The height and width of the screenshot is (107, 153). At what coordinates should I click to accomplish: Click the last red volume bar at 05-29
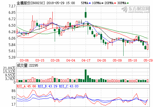tap(148, 81)
